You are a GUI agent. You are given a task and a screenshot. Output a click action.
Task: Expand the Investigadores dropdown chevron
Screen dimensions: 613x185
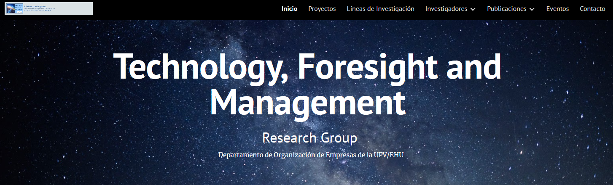(x=473, y=9)
